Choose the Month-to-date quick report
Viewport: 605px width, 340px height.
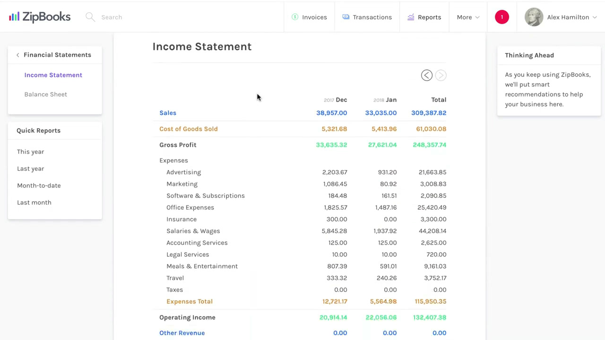pos(39,186)
